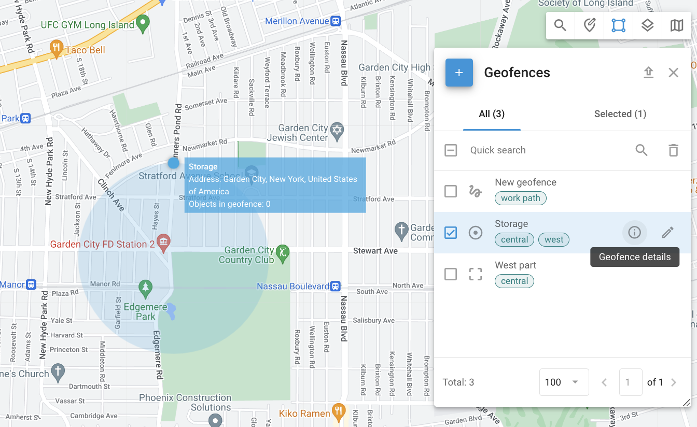The width and height of the screenshot is (697, 427).
Task: Check the New geofence checkbox
Action: click(451, 191)
